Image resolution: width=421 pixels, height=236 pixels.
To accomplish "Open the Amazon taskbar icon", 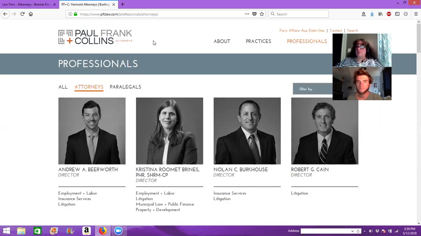I will [86, 231].
